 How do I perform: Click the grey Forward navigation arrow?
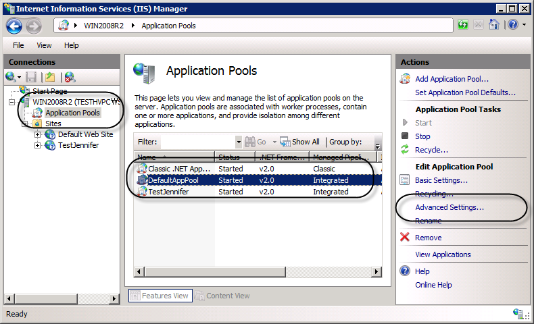click(x=34, y=26)
